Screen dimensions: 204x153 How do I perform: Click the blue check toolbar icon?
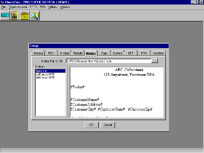(x=5, y=16)
